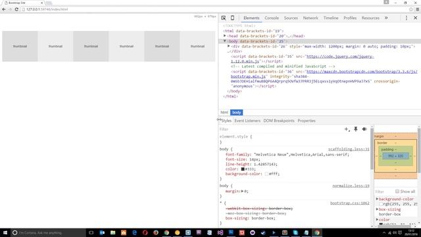Close the DevTools panel
The image size is (421, 237).
coord(415,18)
